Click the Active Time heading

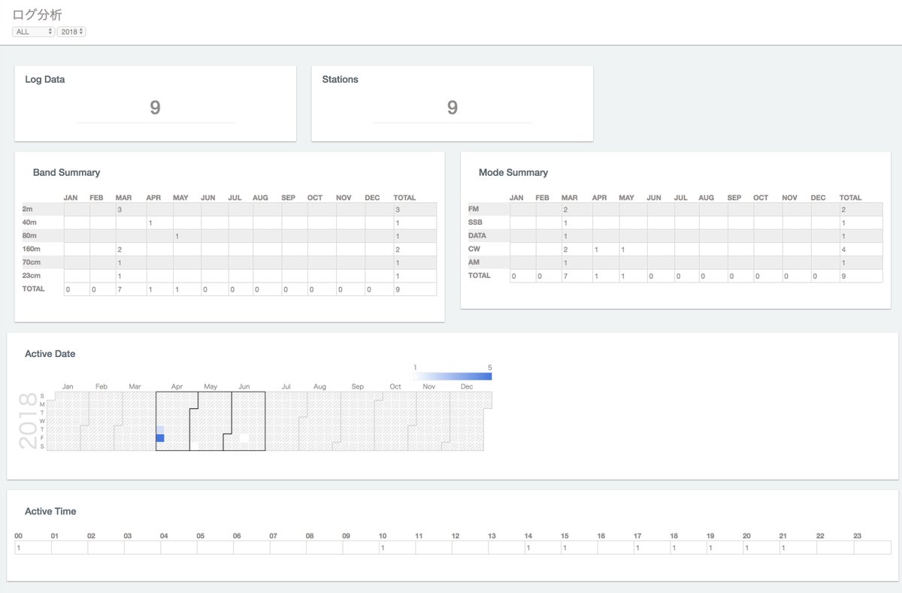[x=50, y=511]
